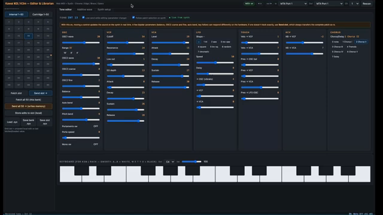Viewport: 383px width, 215px height.
Task: Toggle follow patch selection on synth checkbox
Action: coord(133,17)
